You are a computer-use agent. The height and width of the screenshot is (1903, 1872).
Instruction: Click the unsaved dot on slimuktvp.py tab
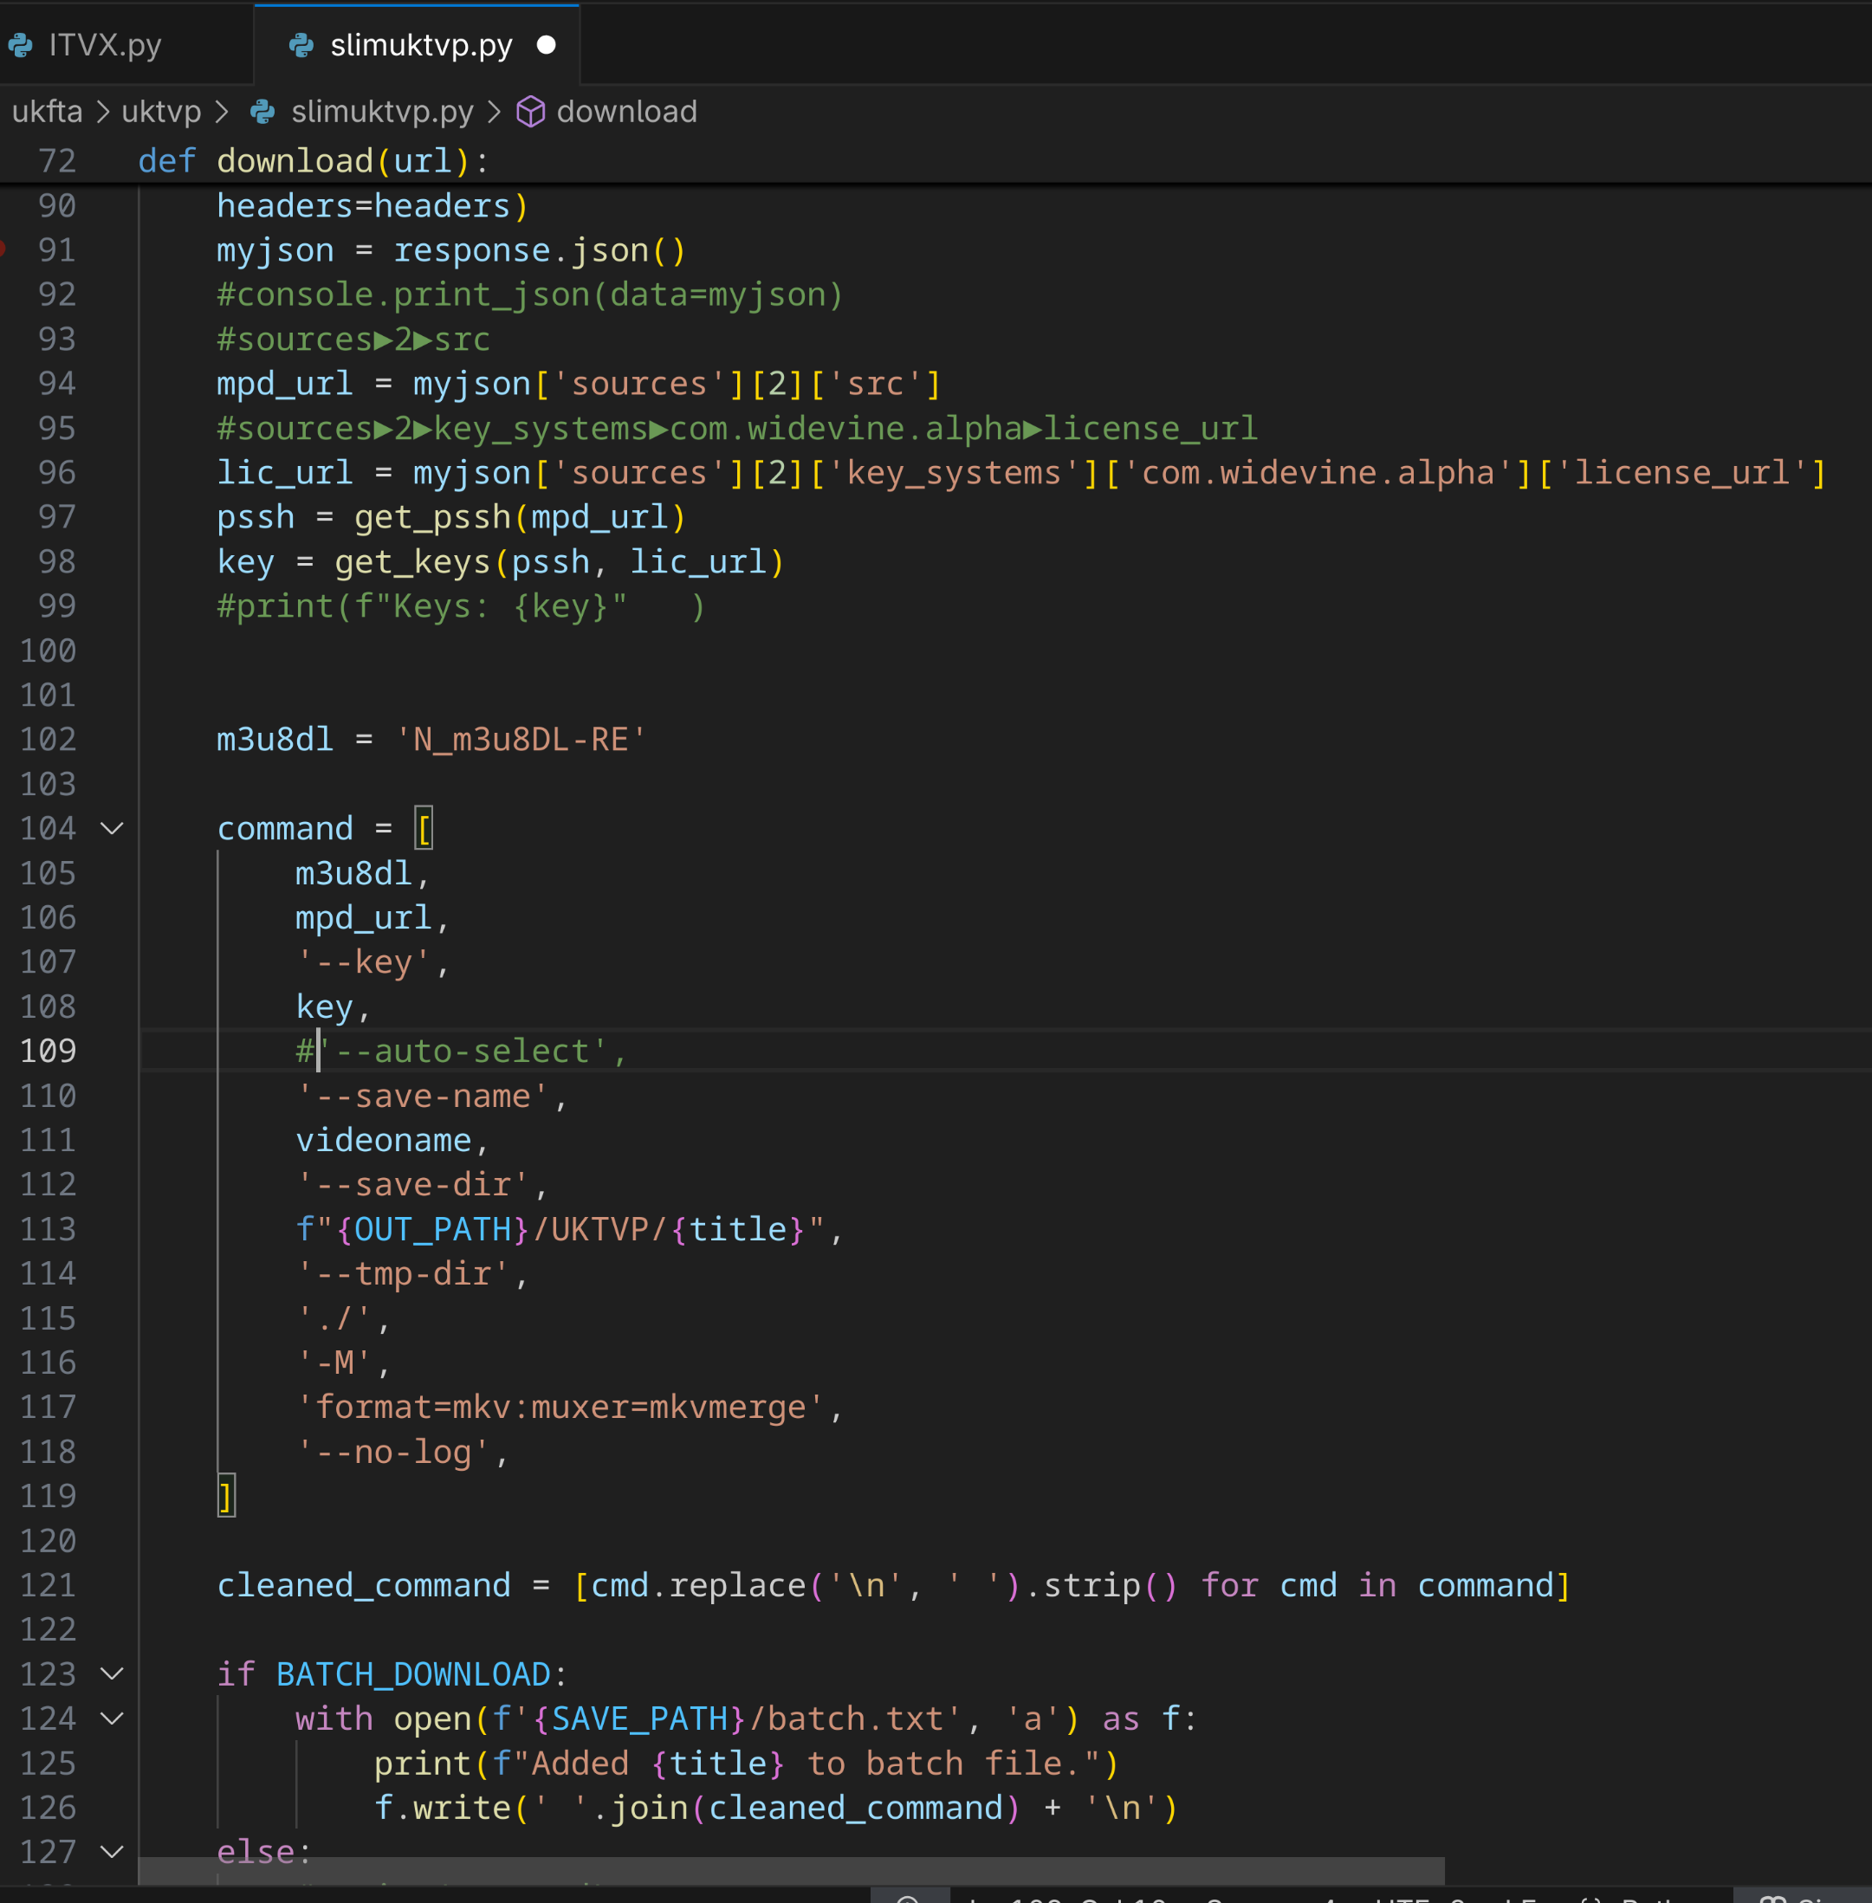tap(547, 45)
